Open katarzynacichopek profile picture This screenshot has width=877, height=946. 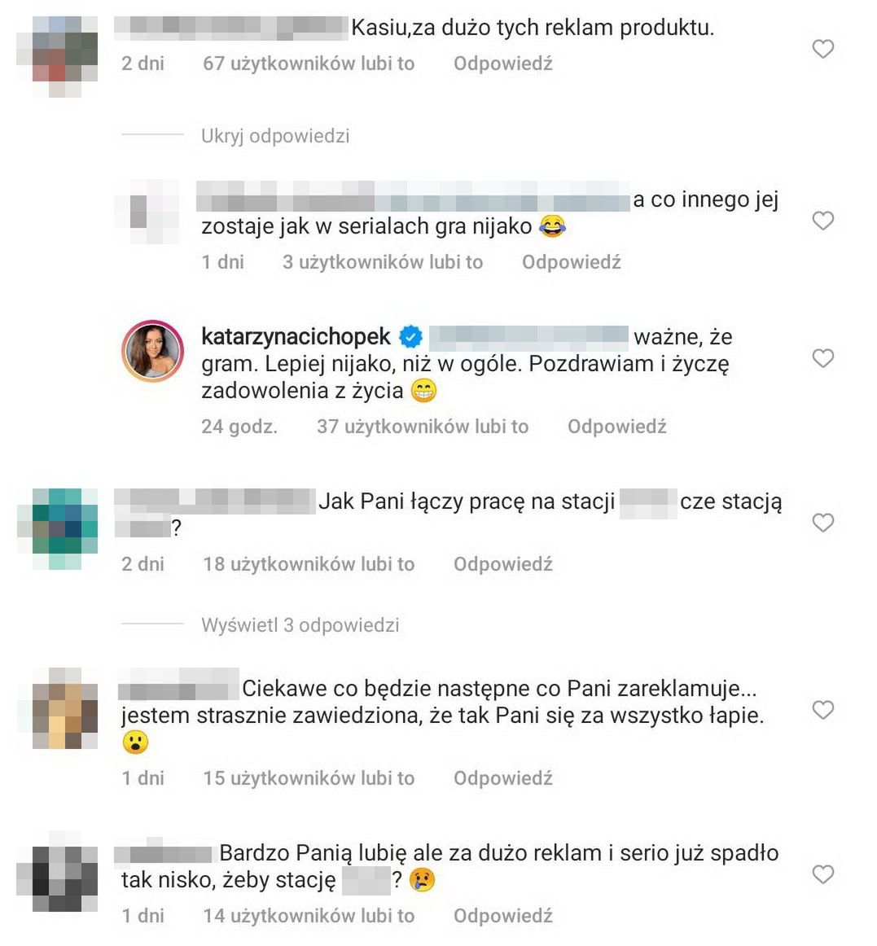[x=153, y=351]
